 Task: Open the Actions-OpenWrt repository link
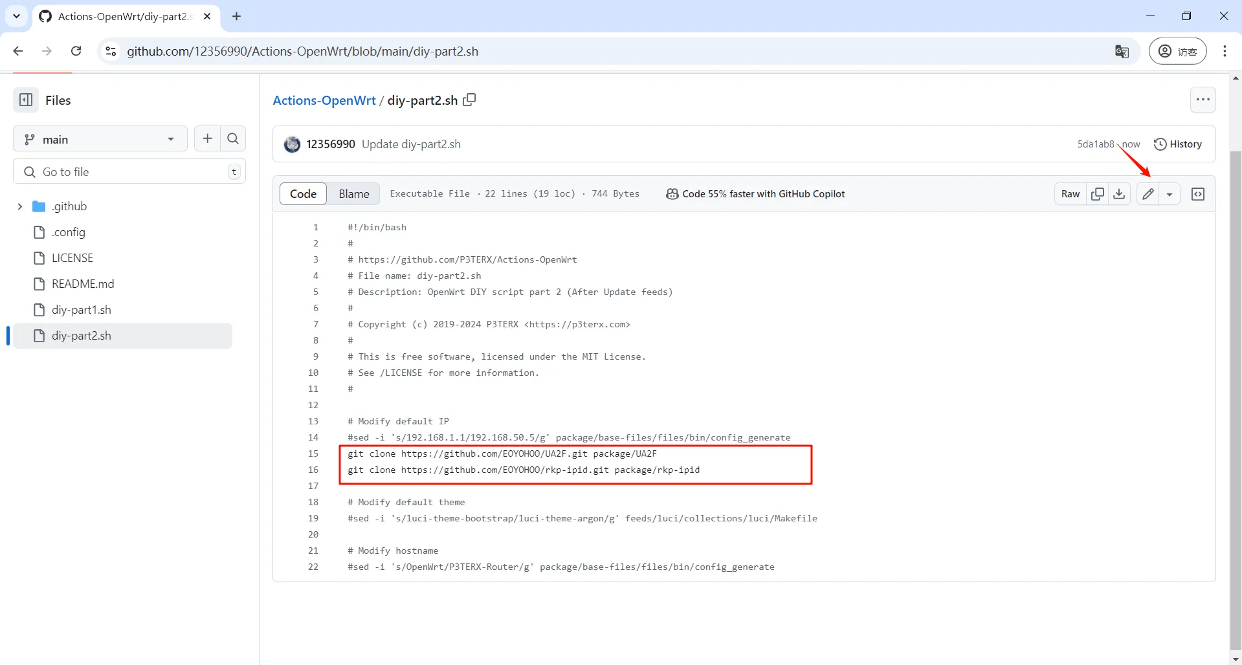324,100
